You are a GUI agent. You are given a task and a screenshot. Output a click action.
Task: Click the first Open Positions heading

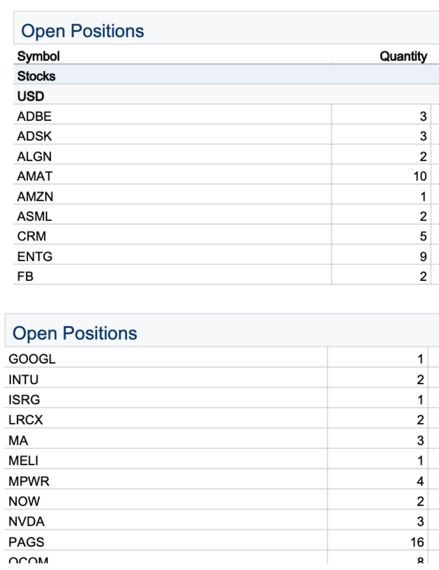click(82, 31)
